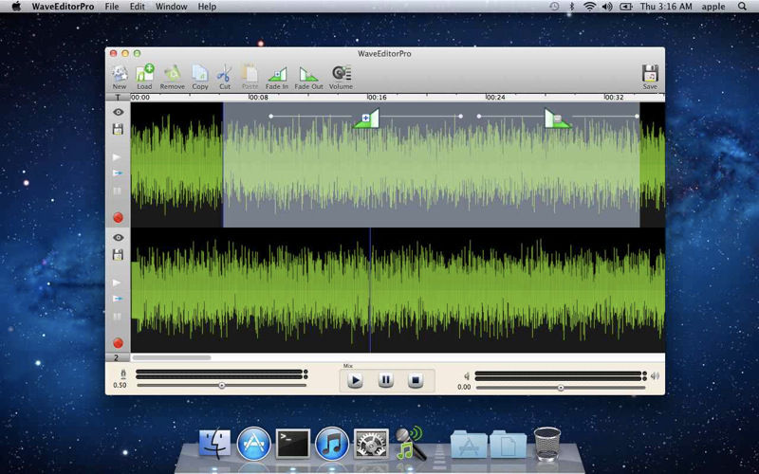Start recording on the second track

tap(118, 343)
